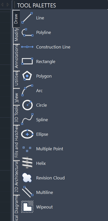Select the Wipeout tool icon
The image size is (108, 221).
27,207
